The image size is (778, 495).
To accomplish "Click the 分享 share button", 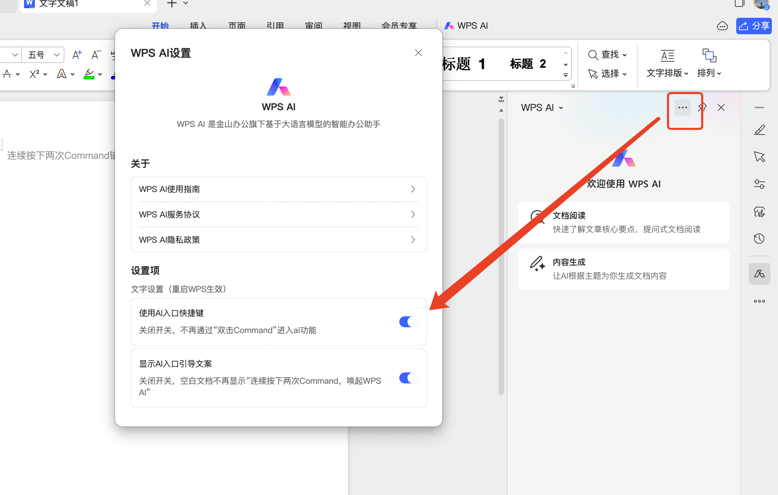I will tap(754, 26).
